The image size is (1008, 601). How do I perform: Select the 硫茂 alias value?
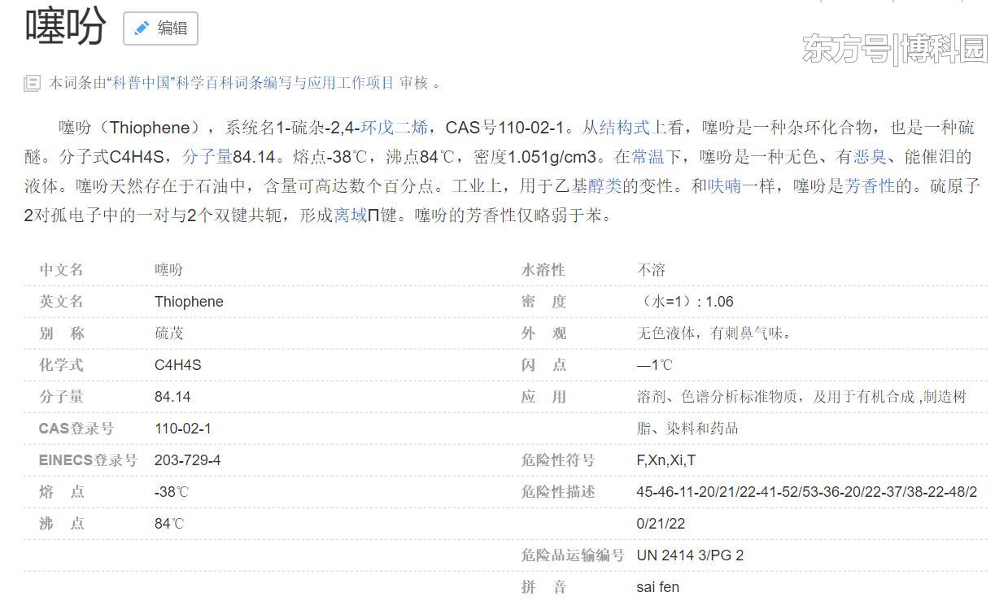[x=169, y=333]
